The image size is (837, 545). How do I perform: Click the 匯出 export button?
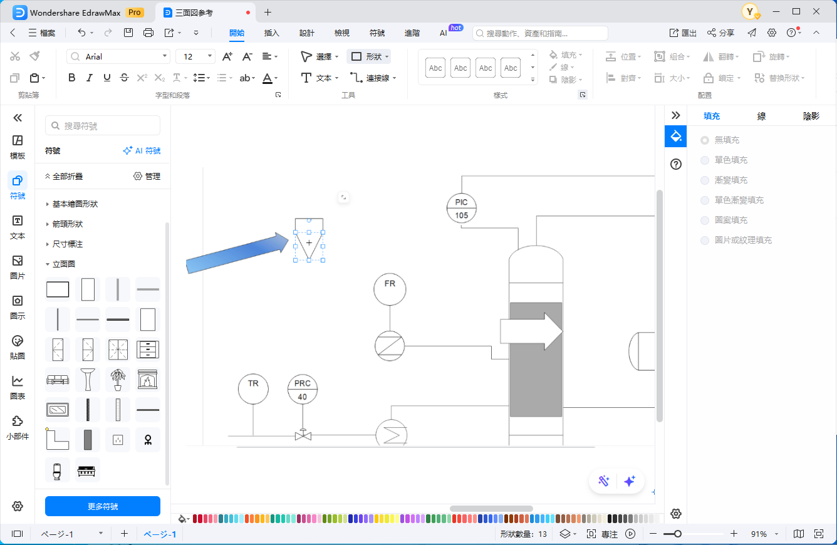pyautogui.click(x=683, y=33)
